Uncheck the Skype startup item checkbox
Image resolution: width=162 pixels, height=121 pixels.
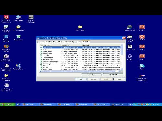(x=41, y=68)
